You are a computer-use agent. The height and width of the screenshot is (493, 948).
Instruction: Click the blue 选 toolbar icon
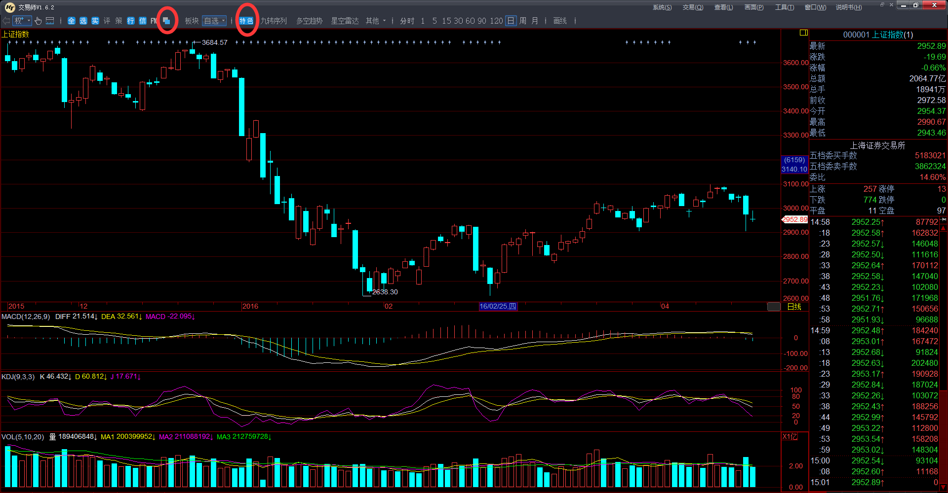tap(83, 21)
